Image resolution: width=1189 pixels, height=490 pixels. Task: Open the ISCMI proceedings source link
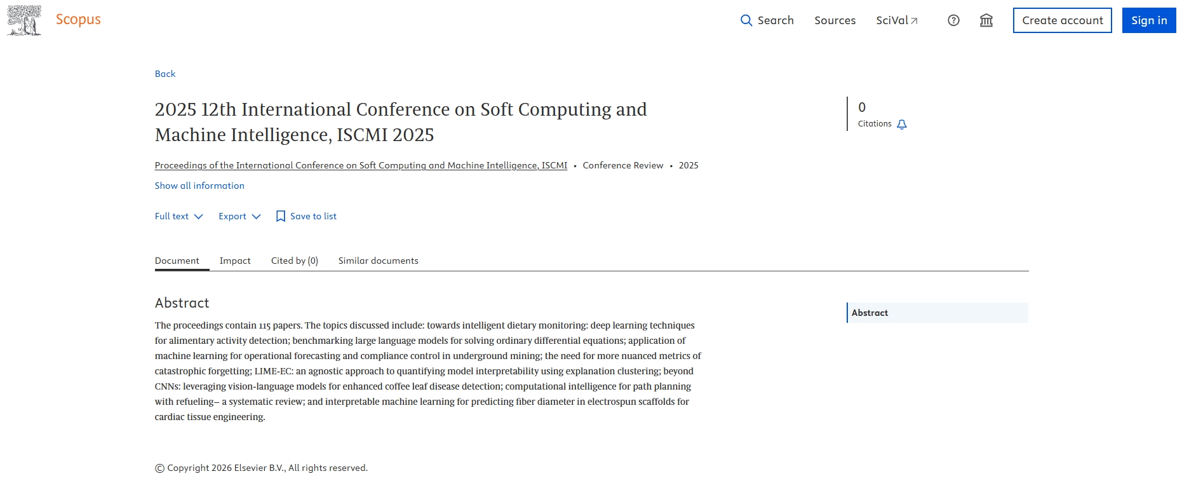click(x=361, y=165)
